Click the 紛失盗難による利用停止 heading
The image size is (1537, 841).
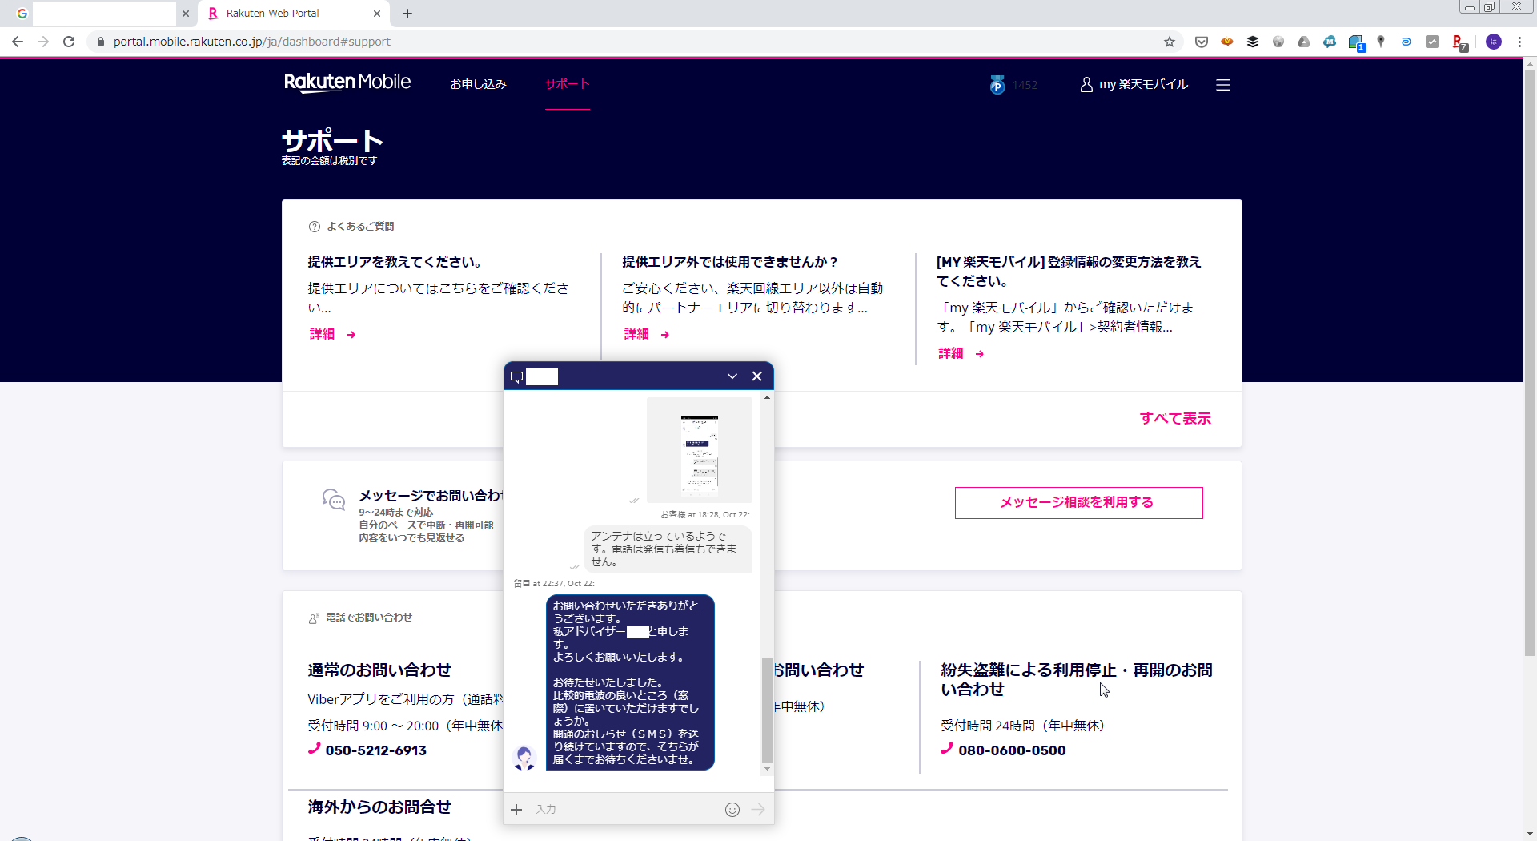[1077, 679]
